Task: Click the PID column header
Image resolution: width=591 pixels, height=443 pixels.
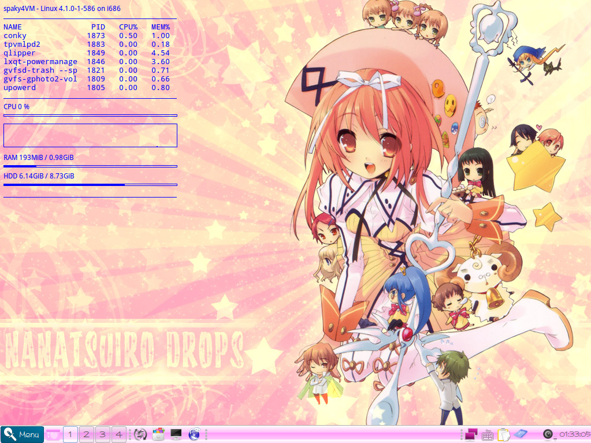Action: 98,27
